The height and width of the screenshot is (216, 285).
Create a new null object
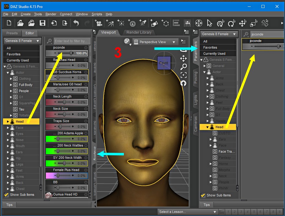click(x=165, y=23)
